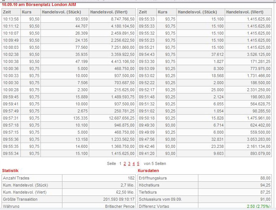This screenshot has width=276, height=210.
Task: Select the 09:49:30 time cell
Action: [x=147, y=125]
